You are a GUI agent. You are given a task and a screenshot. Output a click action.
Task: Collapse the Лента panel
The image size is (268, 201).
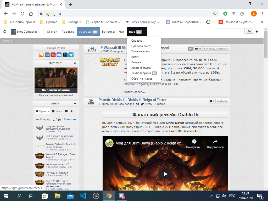75,103
